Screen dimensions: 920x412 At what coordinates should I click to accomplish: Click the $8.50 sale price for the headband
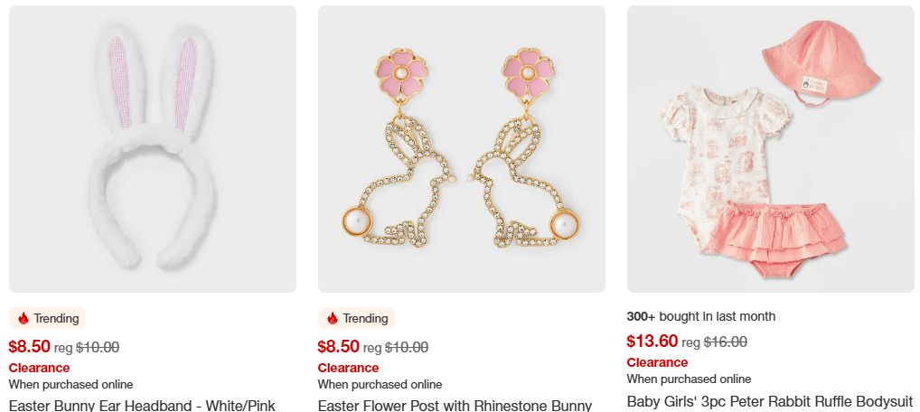pyautogui.click(x=29, y=346)
